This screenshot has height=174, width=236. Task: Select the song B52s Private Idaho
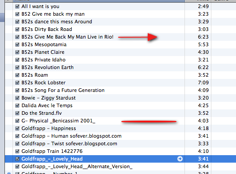point(43,60)
